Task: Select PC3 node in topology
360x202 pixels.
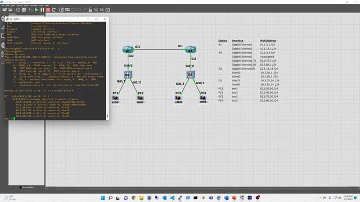Action: click(178, 98)
